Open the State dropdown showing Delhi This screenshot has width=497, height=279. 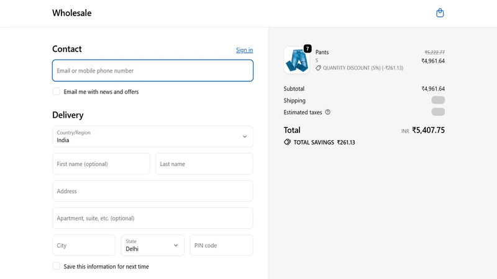point(152,245)
